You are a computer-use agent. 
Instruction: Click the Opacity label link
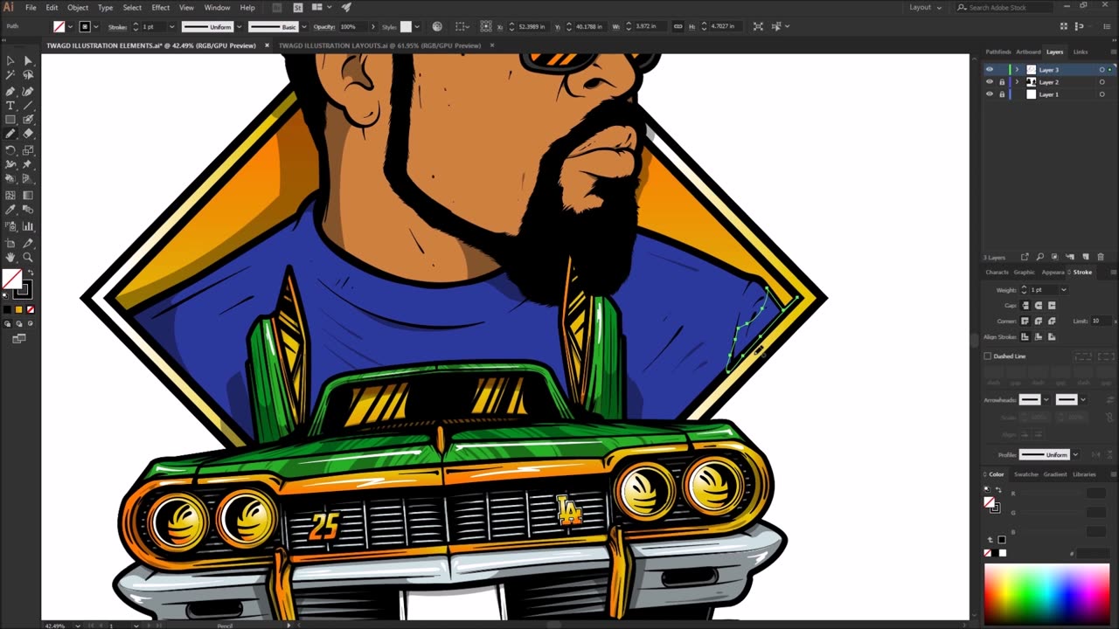[x=324, y=27]
